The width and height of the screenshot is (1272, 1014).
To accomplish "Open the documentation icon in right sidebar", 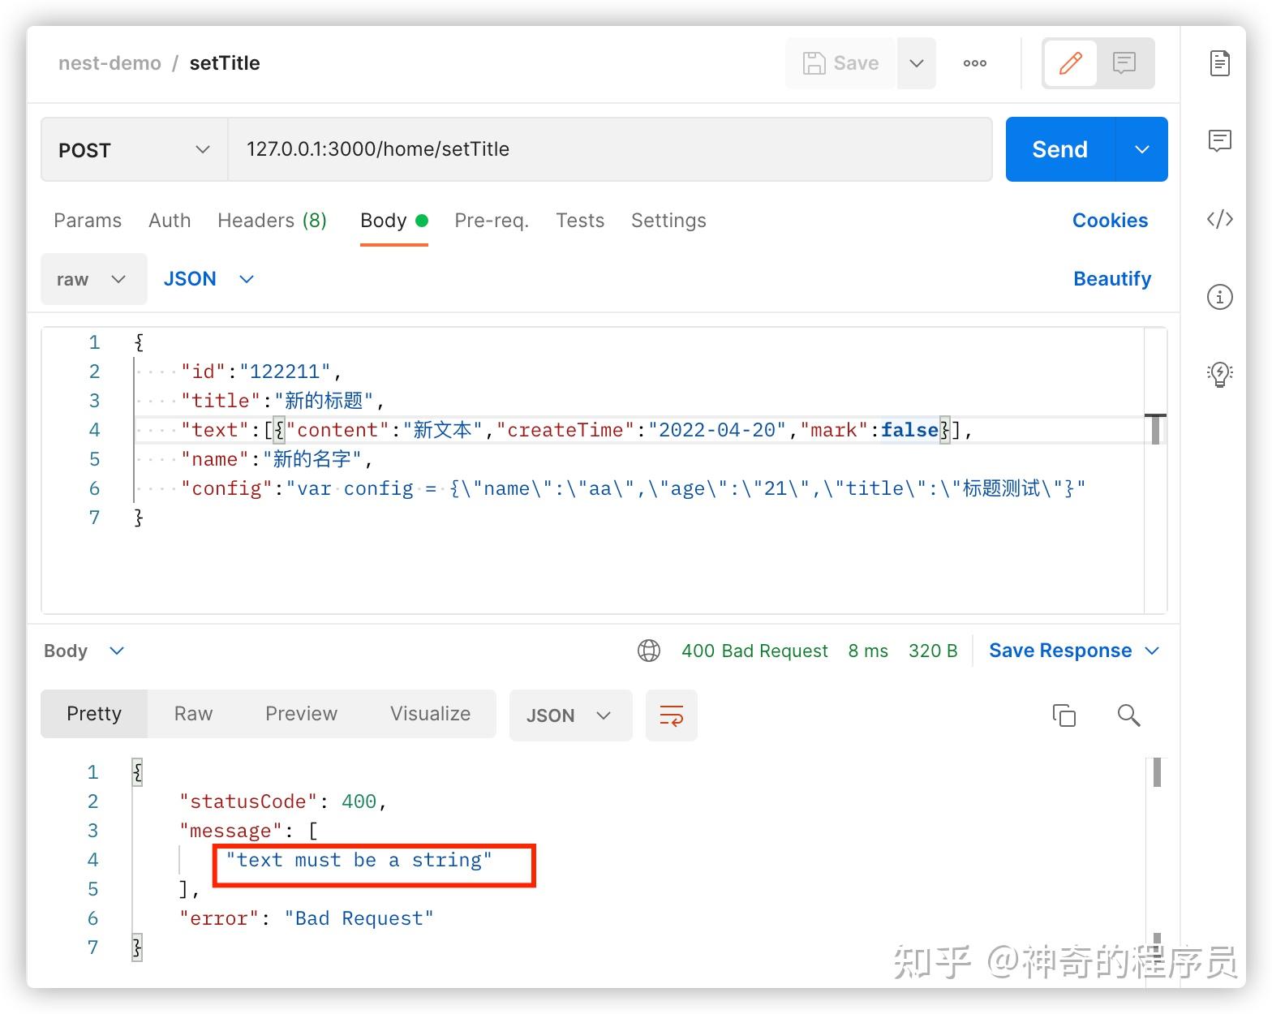I will tap(1219, 63).
